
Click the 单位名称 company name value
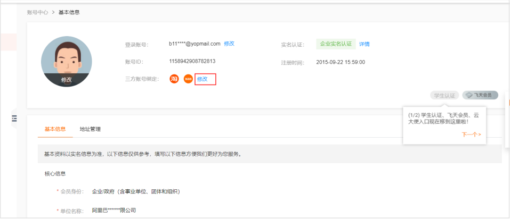(114, 210)
